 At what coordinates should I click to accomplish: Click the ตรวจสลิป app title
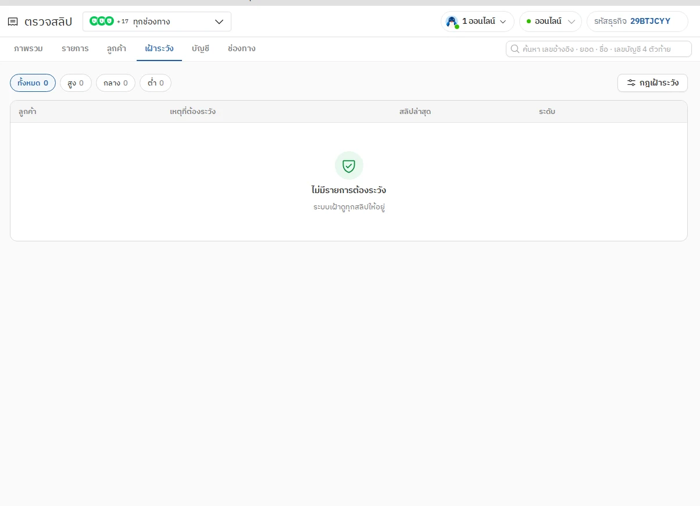[48, 22]
